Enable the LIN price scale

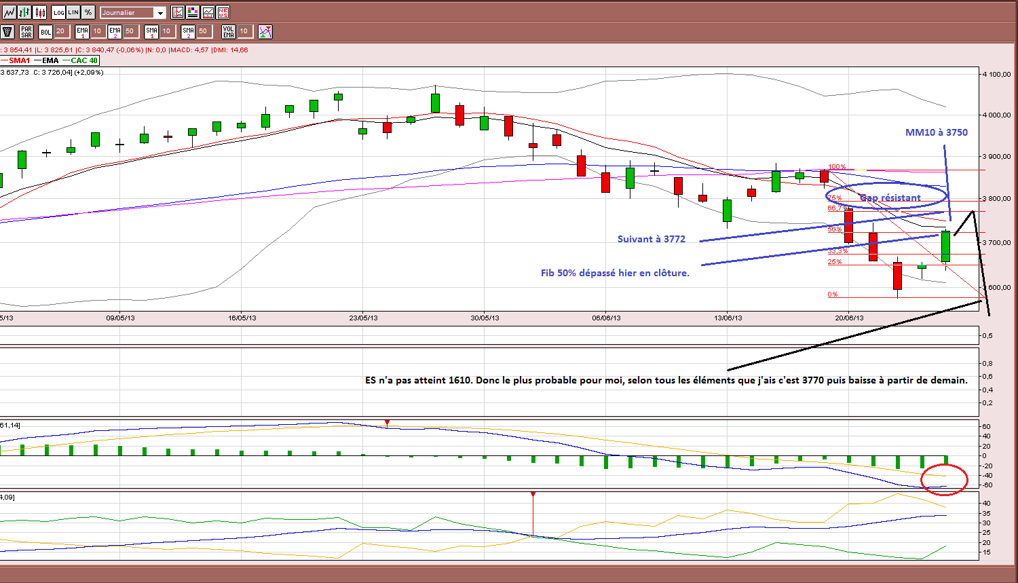point(73,12)
